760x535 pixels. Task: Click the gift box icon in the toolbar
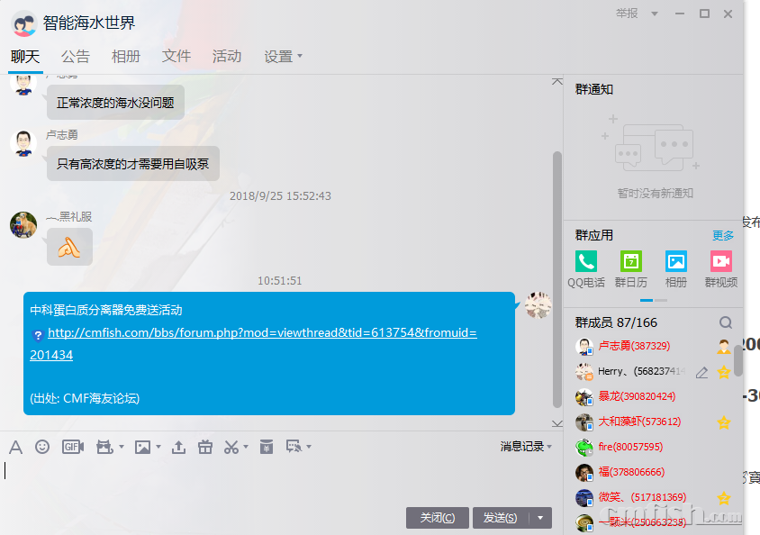[204, 447]
